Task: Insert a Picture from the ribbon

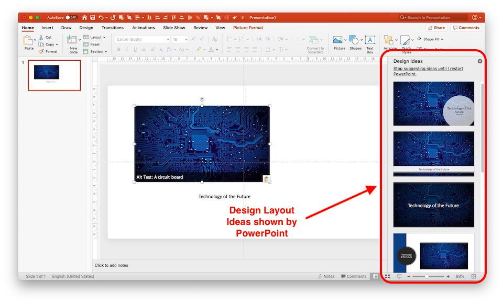Action: tap(337, 40)
